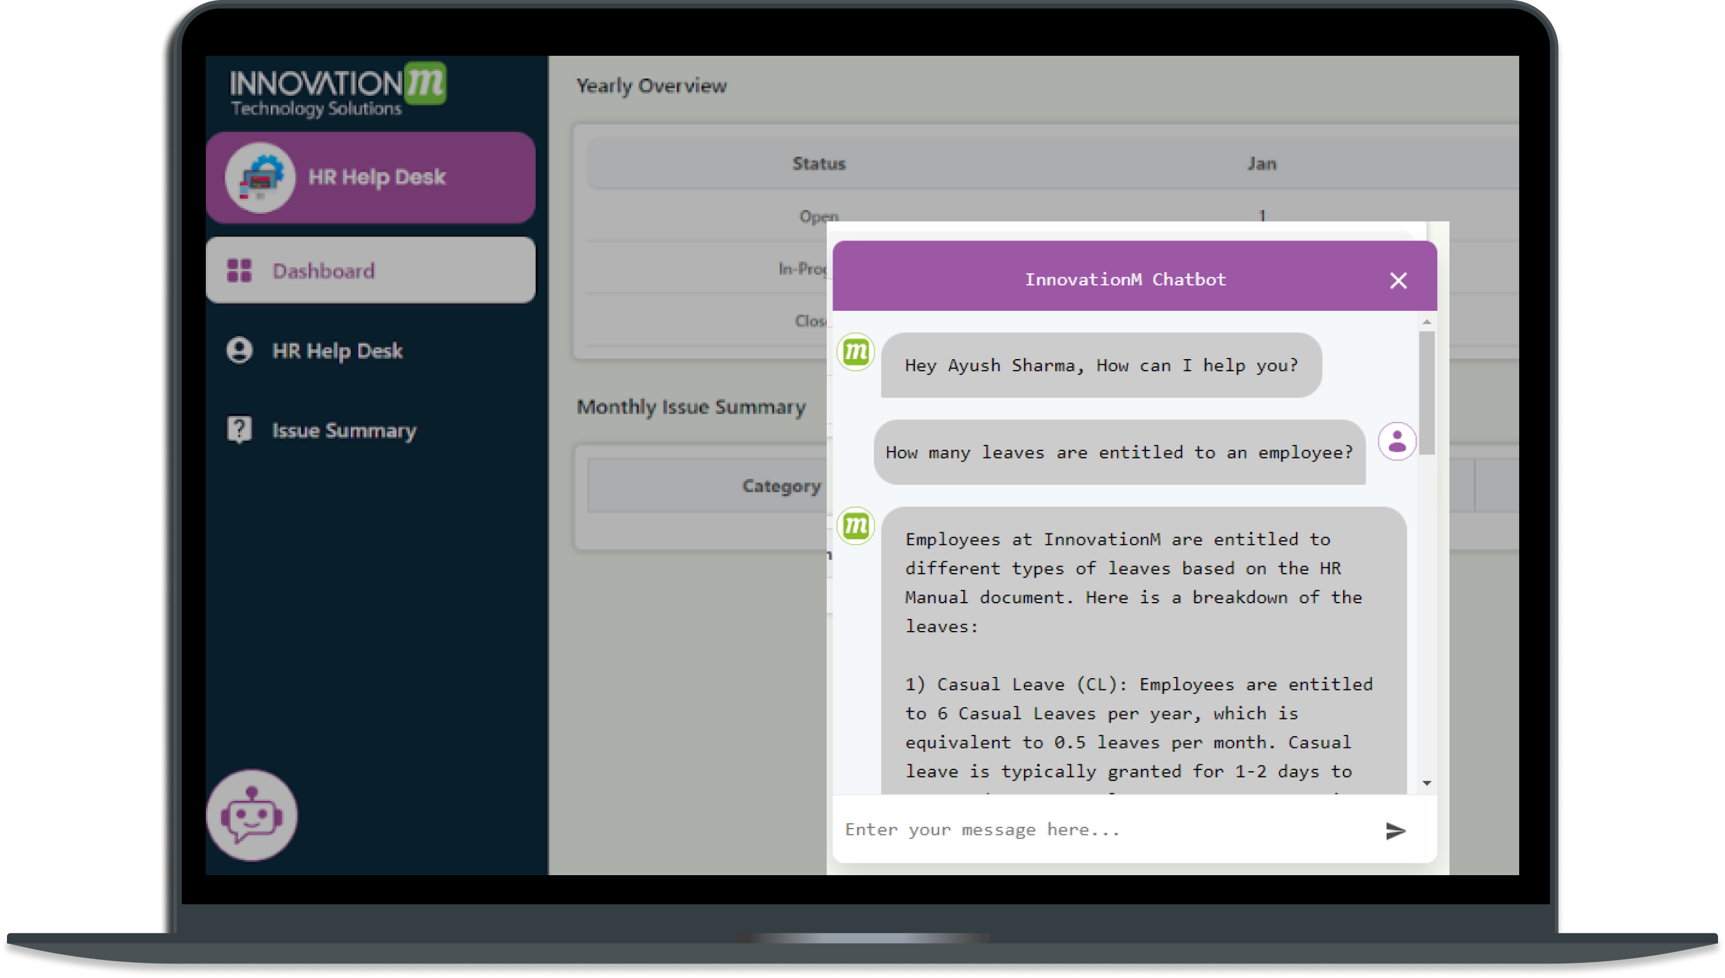Click the 'InnovationM Chatbot' title text

click(1125, 280)
